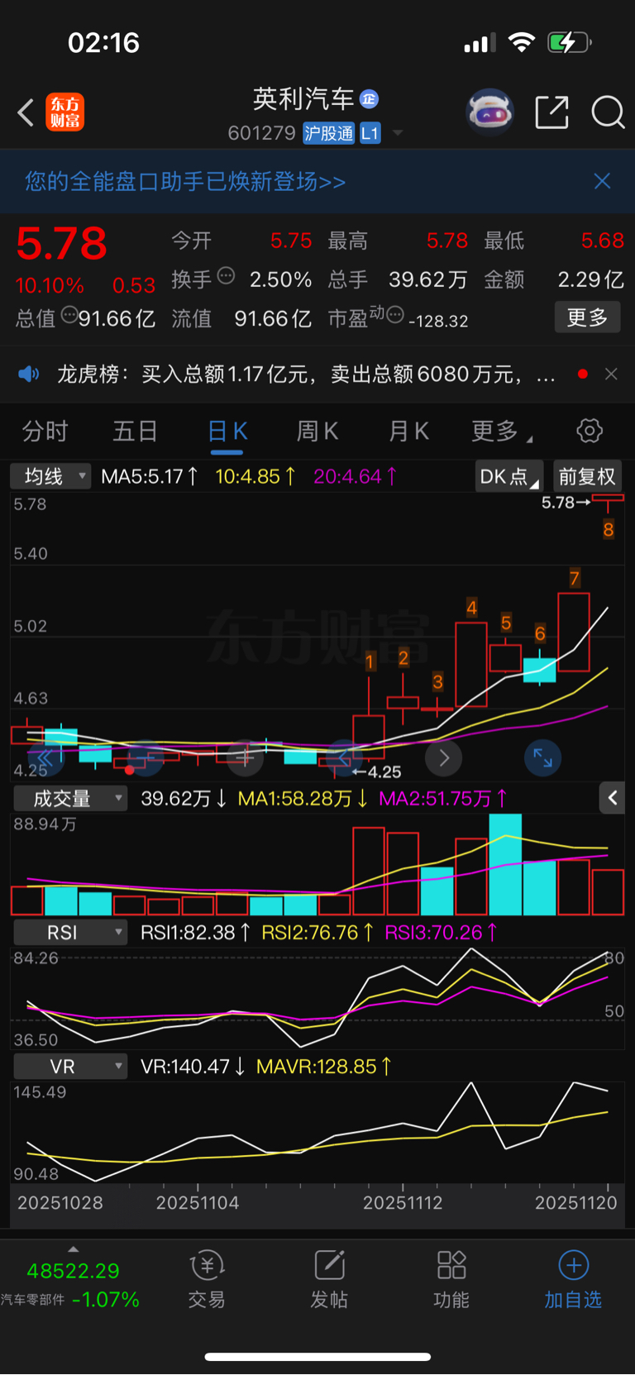Tap the info icon next to 换手
635x1375 pixels.
tap(226, 276)
